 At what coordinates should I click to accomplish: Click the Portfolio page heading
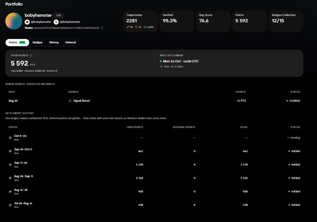coord(14,4)
